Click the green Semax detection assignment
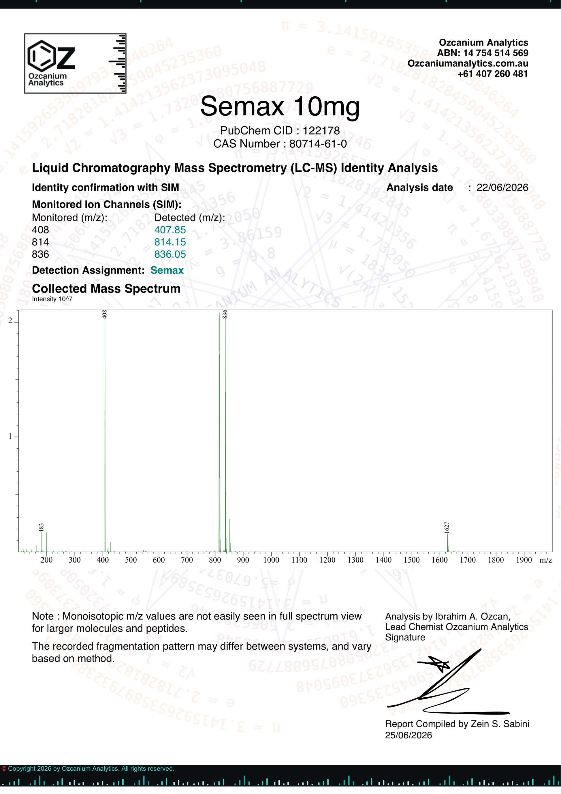561x794 pixels. tap(167, 270)
